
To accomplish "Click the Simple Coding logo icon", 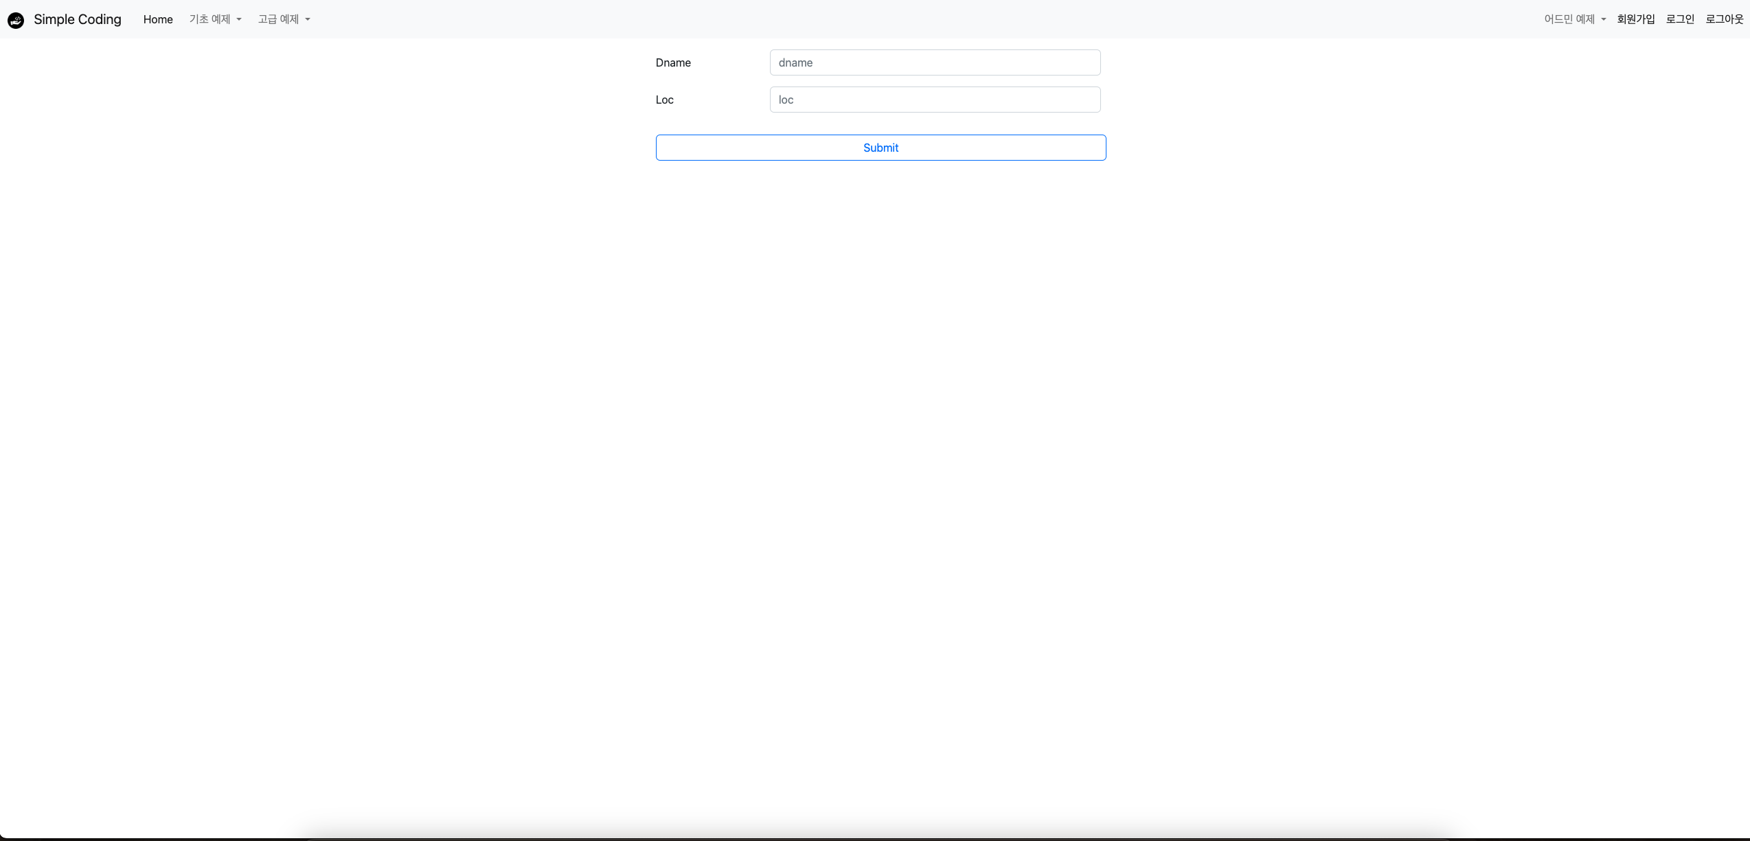I will coord(16,20).
